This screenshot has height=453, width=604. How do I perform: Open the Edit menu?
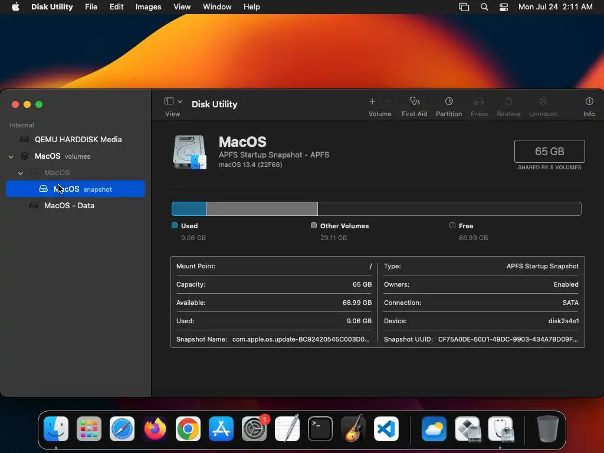coord(116,7)
